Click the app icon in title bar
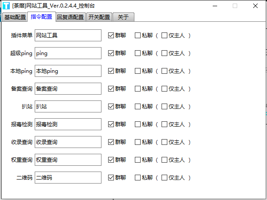This screenshot has height=200, width=267. tap(6, 6)
